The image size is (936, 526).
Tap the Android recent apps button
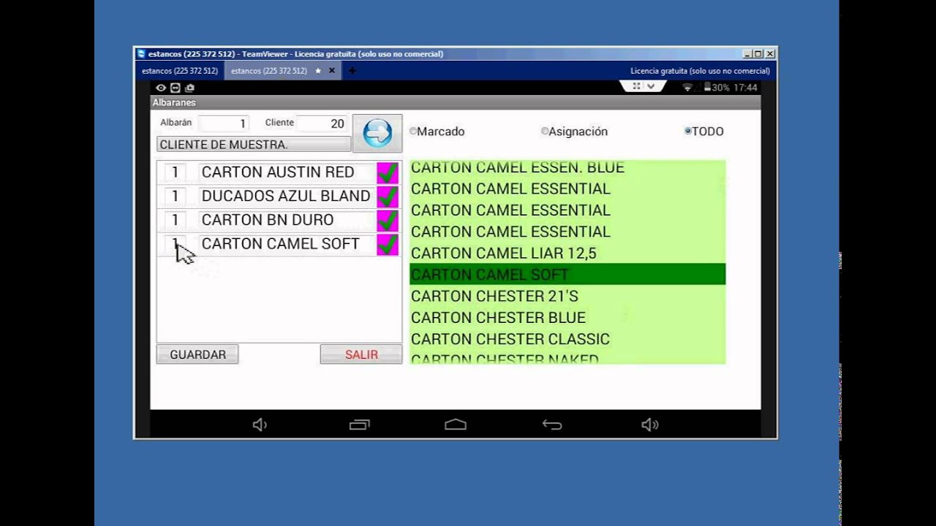coord(359,424)
